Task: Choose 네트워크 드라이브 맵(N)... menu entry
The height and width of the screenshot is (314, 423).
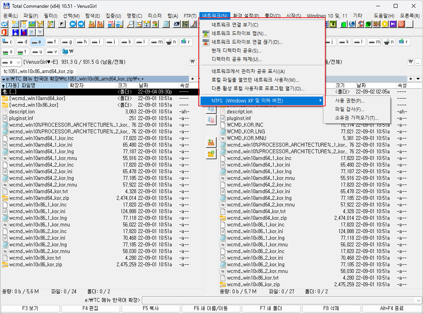Action: [262, 34]
